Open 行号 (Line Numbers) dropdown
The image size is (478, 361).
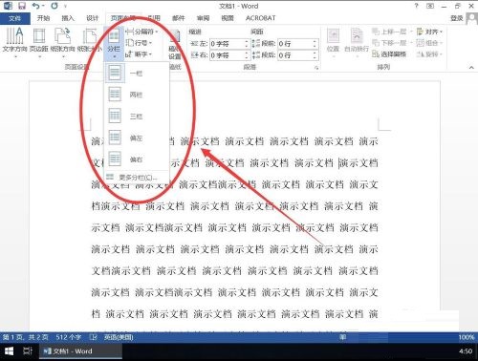(140, 43)
